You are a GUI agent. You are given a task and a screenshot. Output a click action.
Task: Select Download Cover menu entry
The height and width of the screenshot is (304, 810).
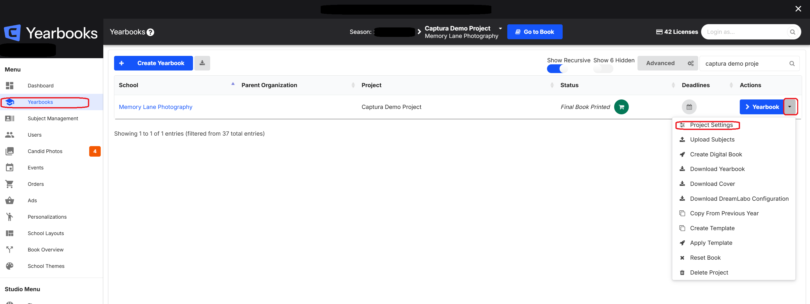coord(712,184)
